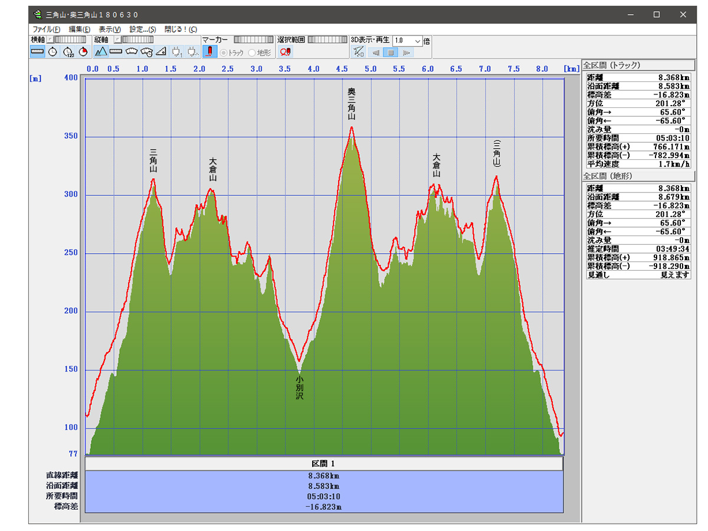Screen dimensions: 708x531
Task: Select the elevation mountain profile icon
Action: pos(101,52)
